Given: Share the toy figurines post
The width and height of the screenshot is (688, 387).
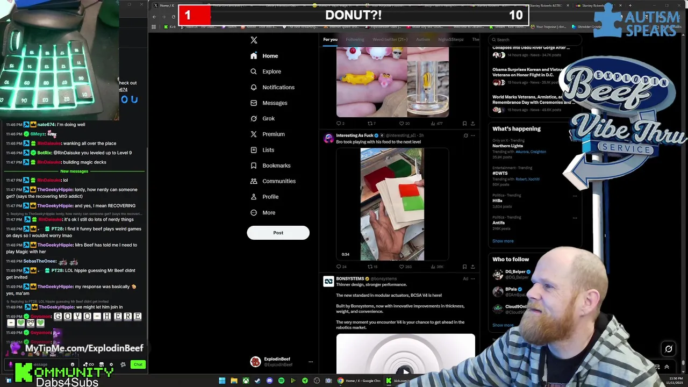Looking at the screenshot, I should coord(472,123).
